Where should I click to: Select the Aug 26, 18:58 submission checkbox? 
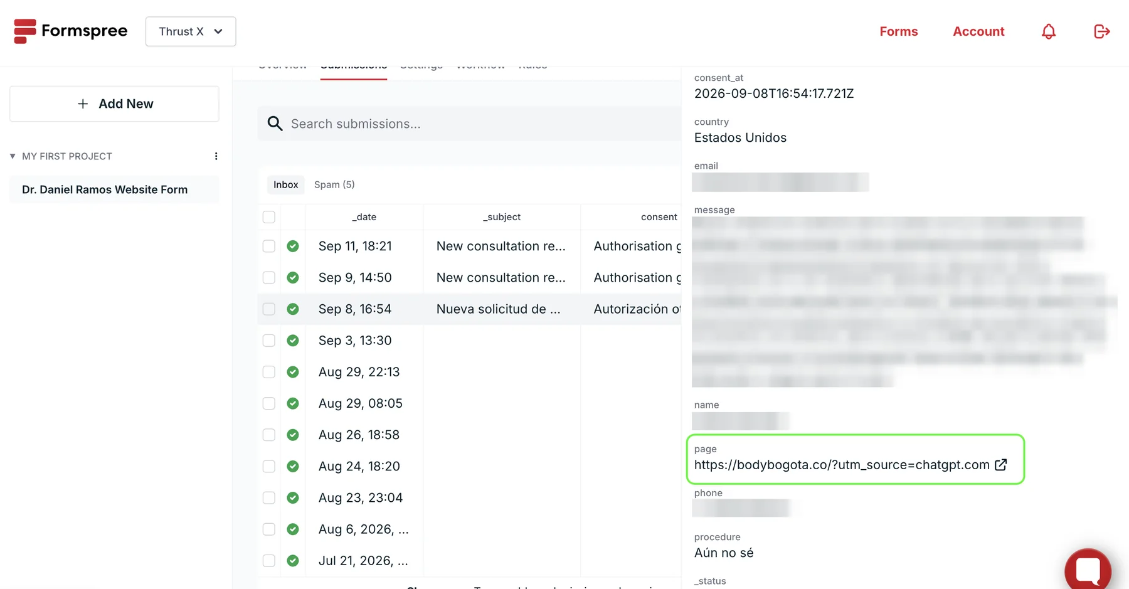pos(269,435)
